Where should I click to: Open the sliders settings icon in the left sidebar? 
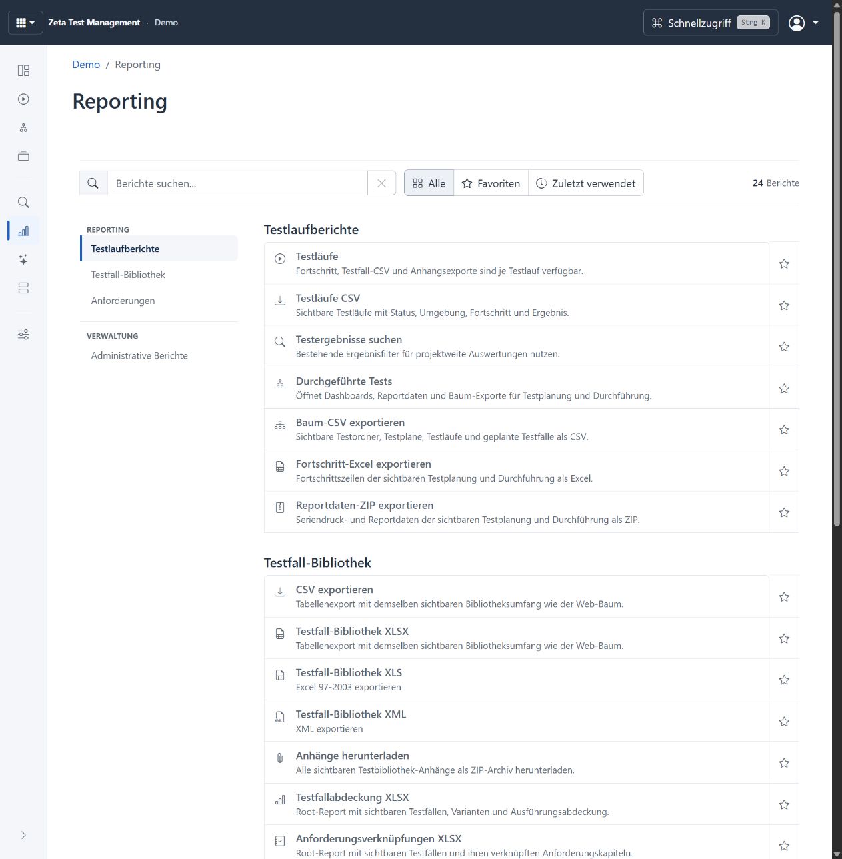[x=23, y=335]
